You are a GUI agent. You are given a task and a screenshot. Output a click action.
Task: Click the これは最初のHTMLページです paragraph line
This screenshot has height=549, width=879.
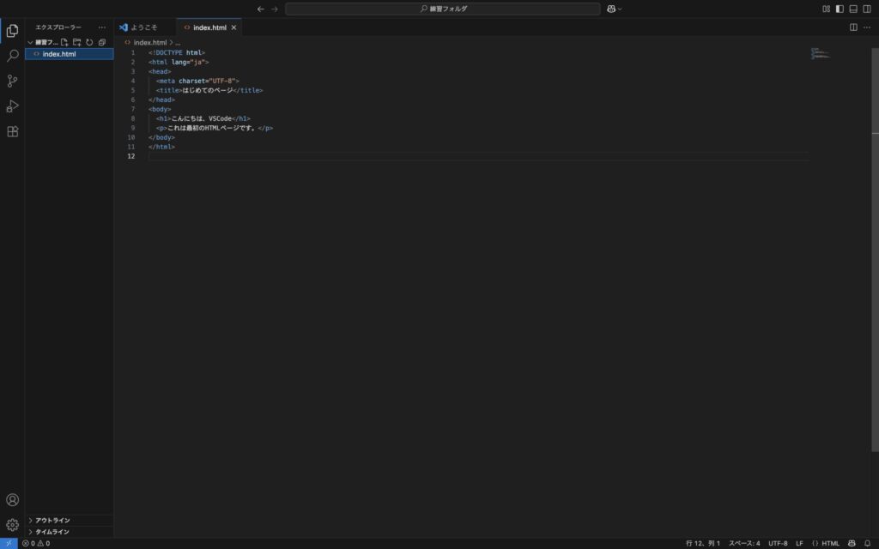tap(215, 129)
